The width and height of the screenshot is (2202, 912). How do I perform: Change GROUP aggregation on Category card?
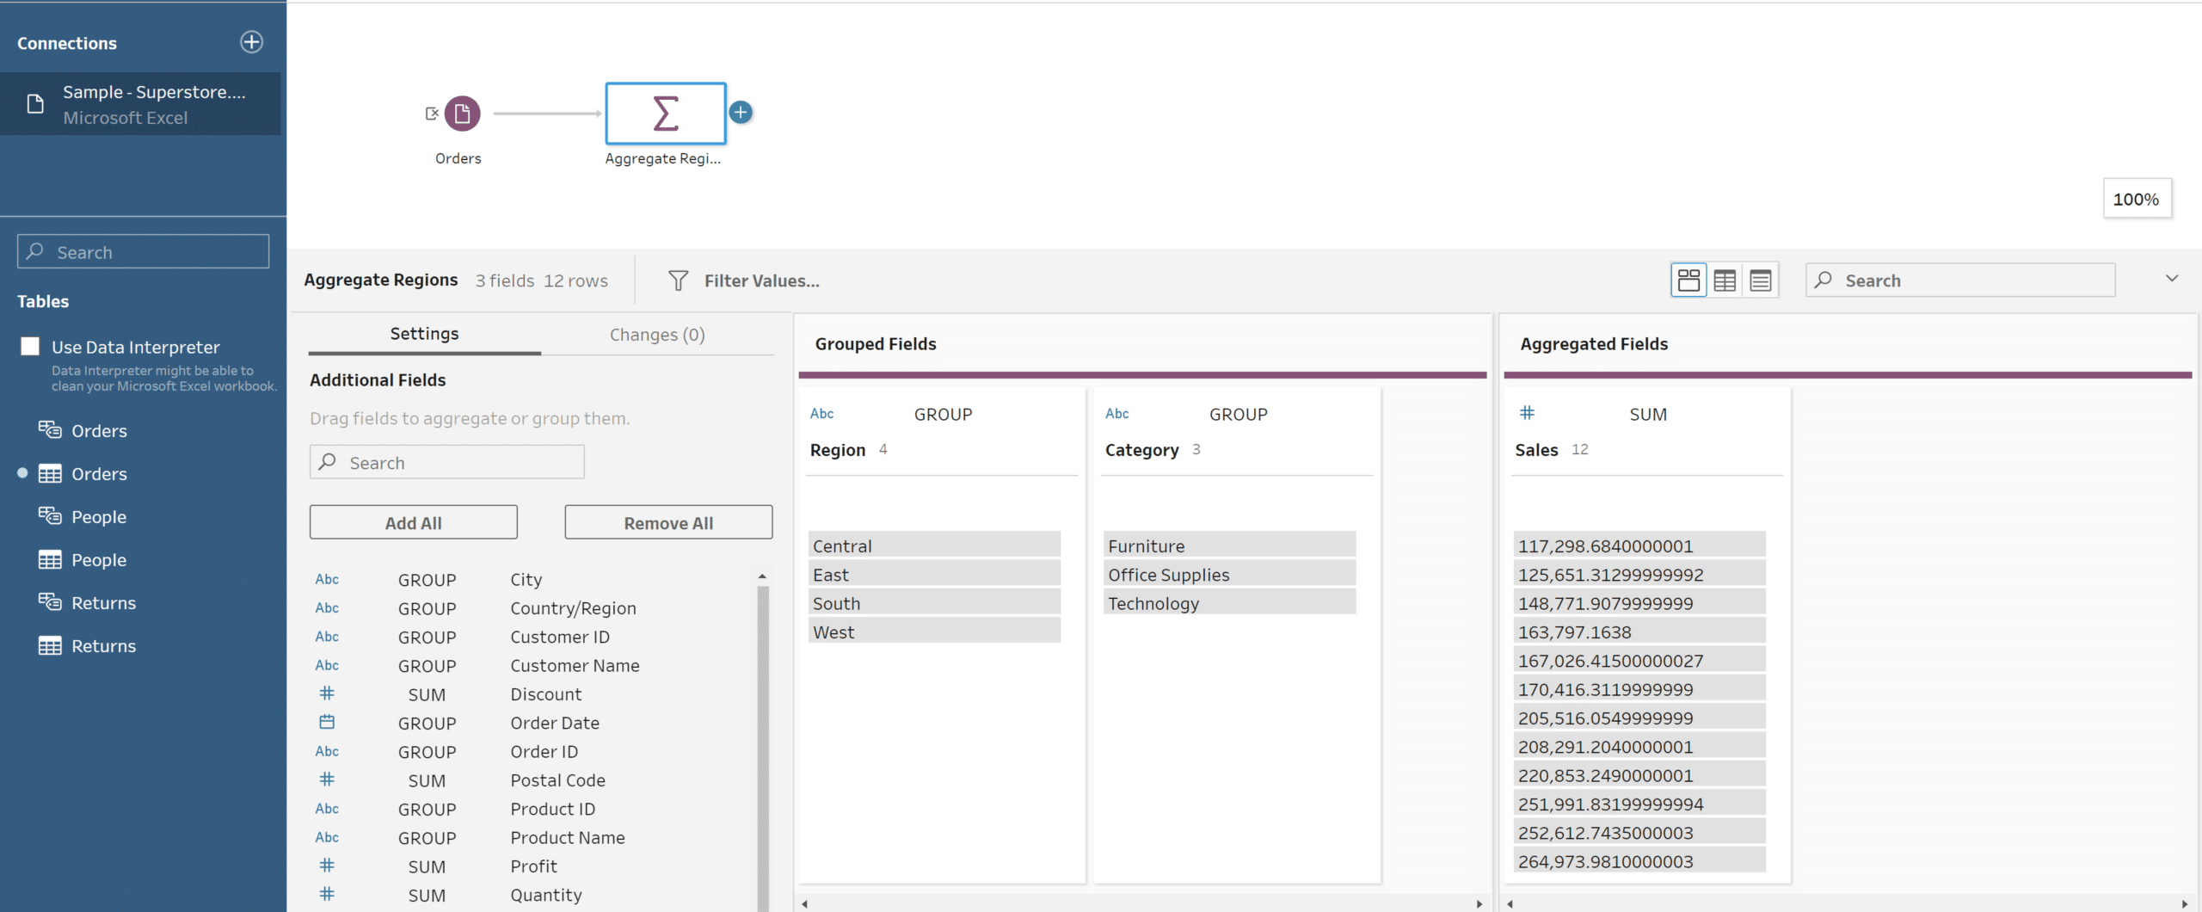point(1239,414)
